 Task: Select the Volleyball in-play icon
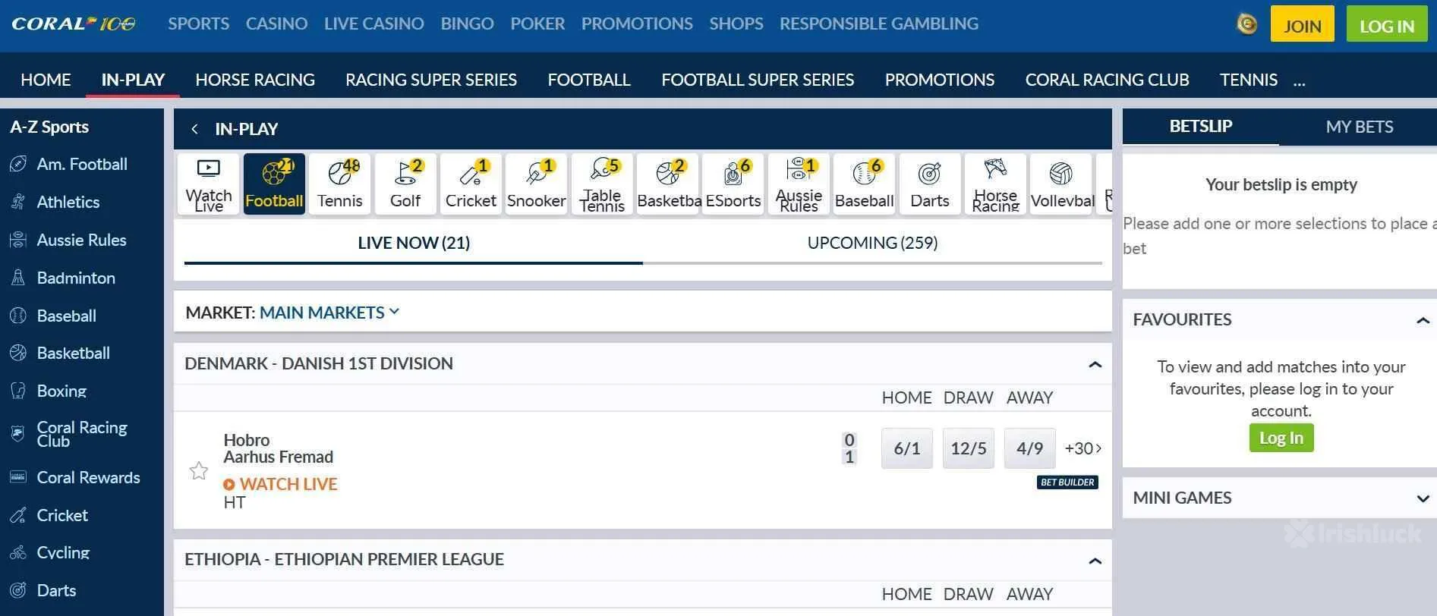[1061, 184]
